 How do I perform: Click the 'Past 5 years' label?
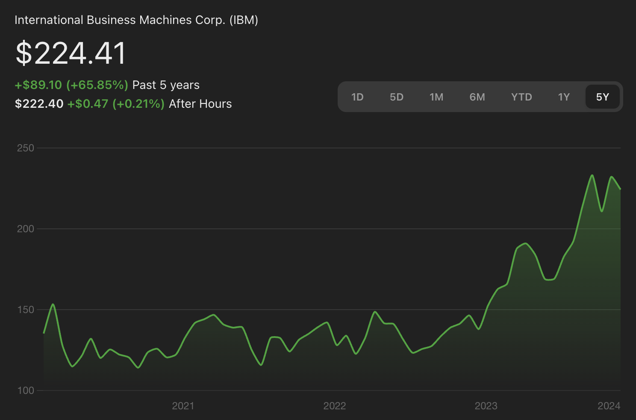point(166,85)
